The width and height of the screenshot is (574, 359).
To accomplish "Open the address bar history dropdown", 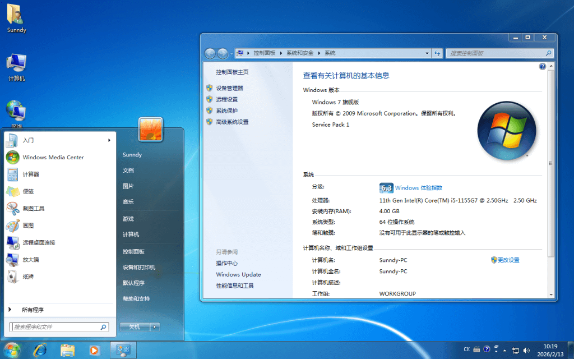I will pos(427,53).
